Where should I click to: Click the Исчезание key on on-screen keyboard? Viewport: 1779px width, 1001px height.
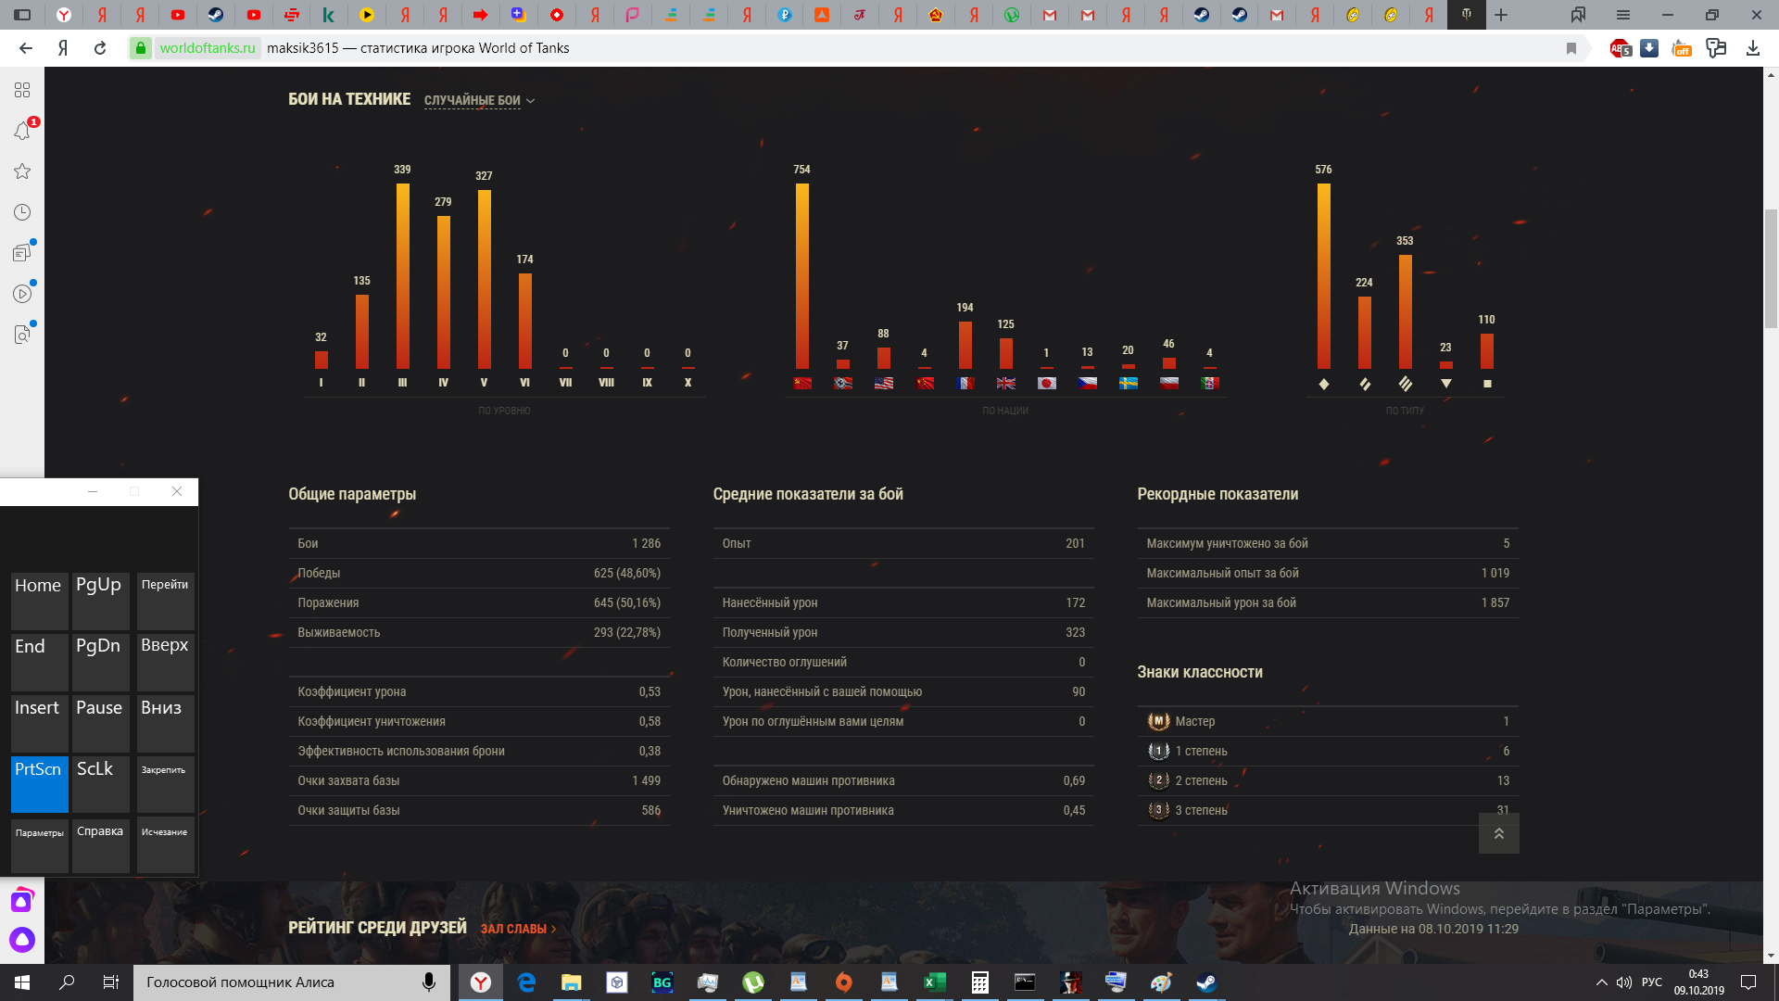166,845
